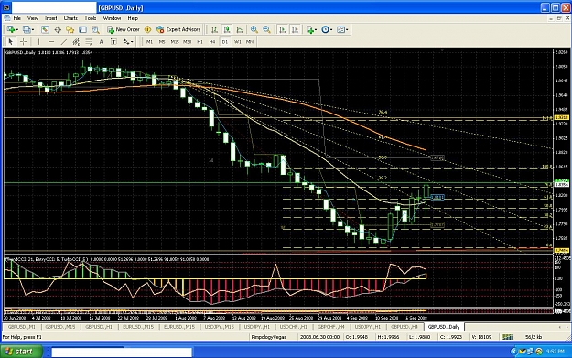572x358 pixels.
Task: Launch the Strategy Tester icon
Action: pos(95,29)
